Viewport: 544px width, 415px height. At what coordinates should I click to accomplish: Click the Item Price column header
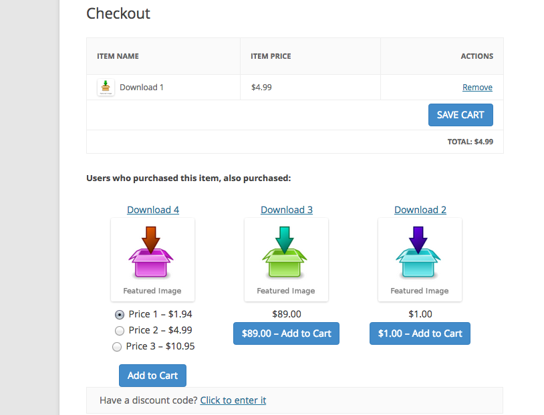[x=271, y=56]
